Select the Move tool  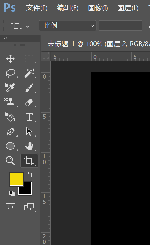pyautogui.click(x=10, y=59)
